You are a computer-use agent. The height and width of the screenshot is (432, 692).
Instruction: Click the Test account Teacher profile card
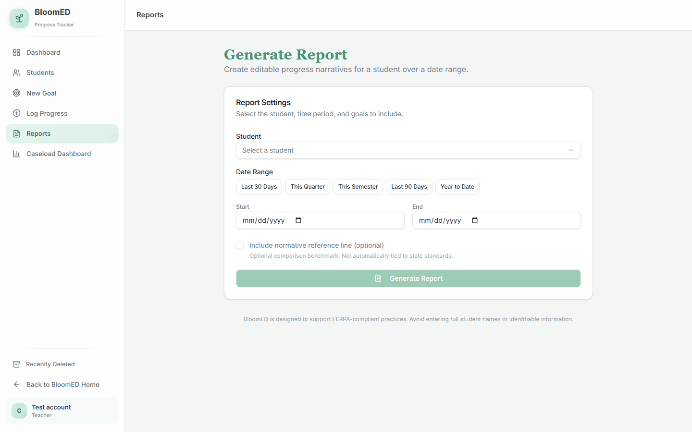click(x=62, y=411)
